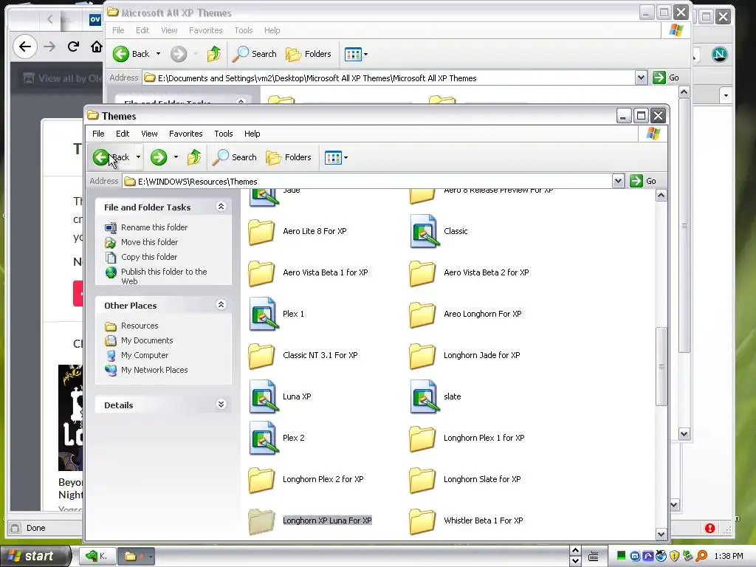Select the Aero Lite 8 For XP folder
Viewport: 756px width, 567px height.
click(x=298, y=231)
